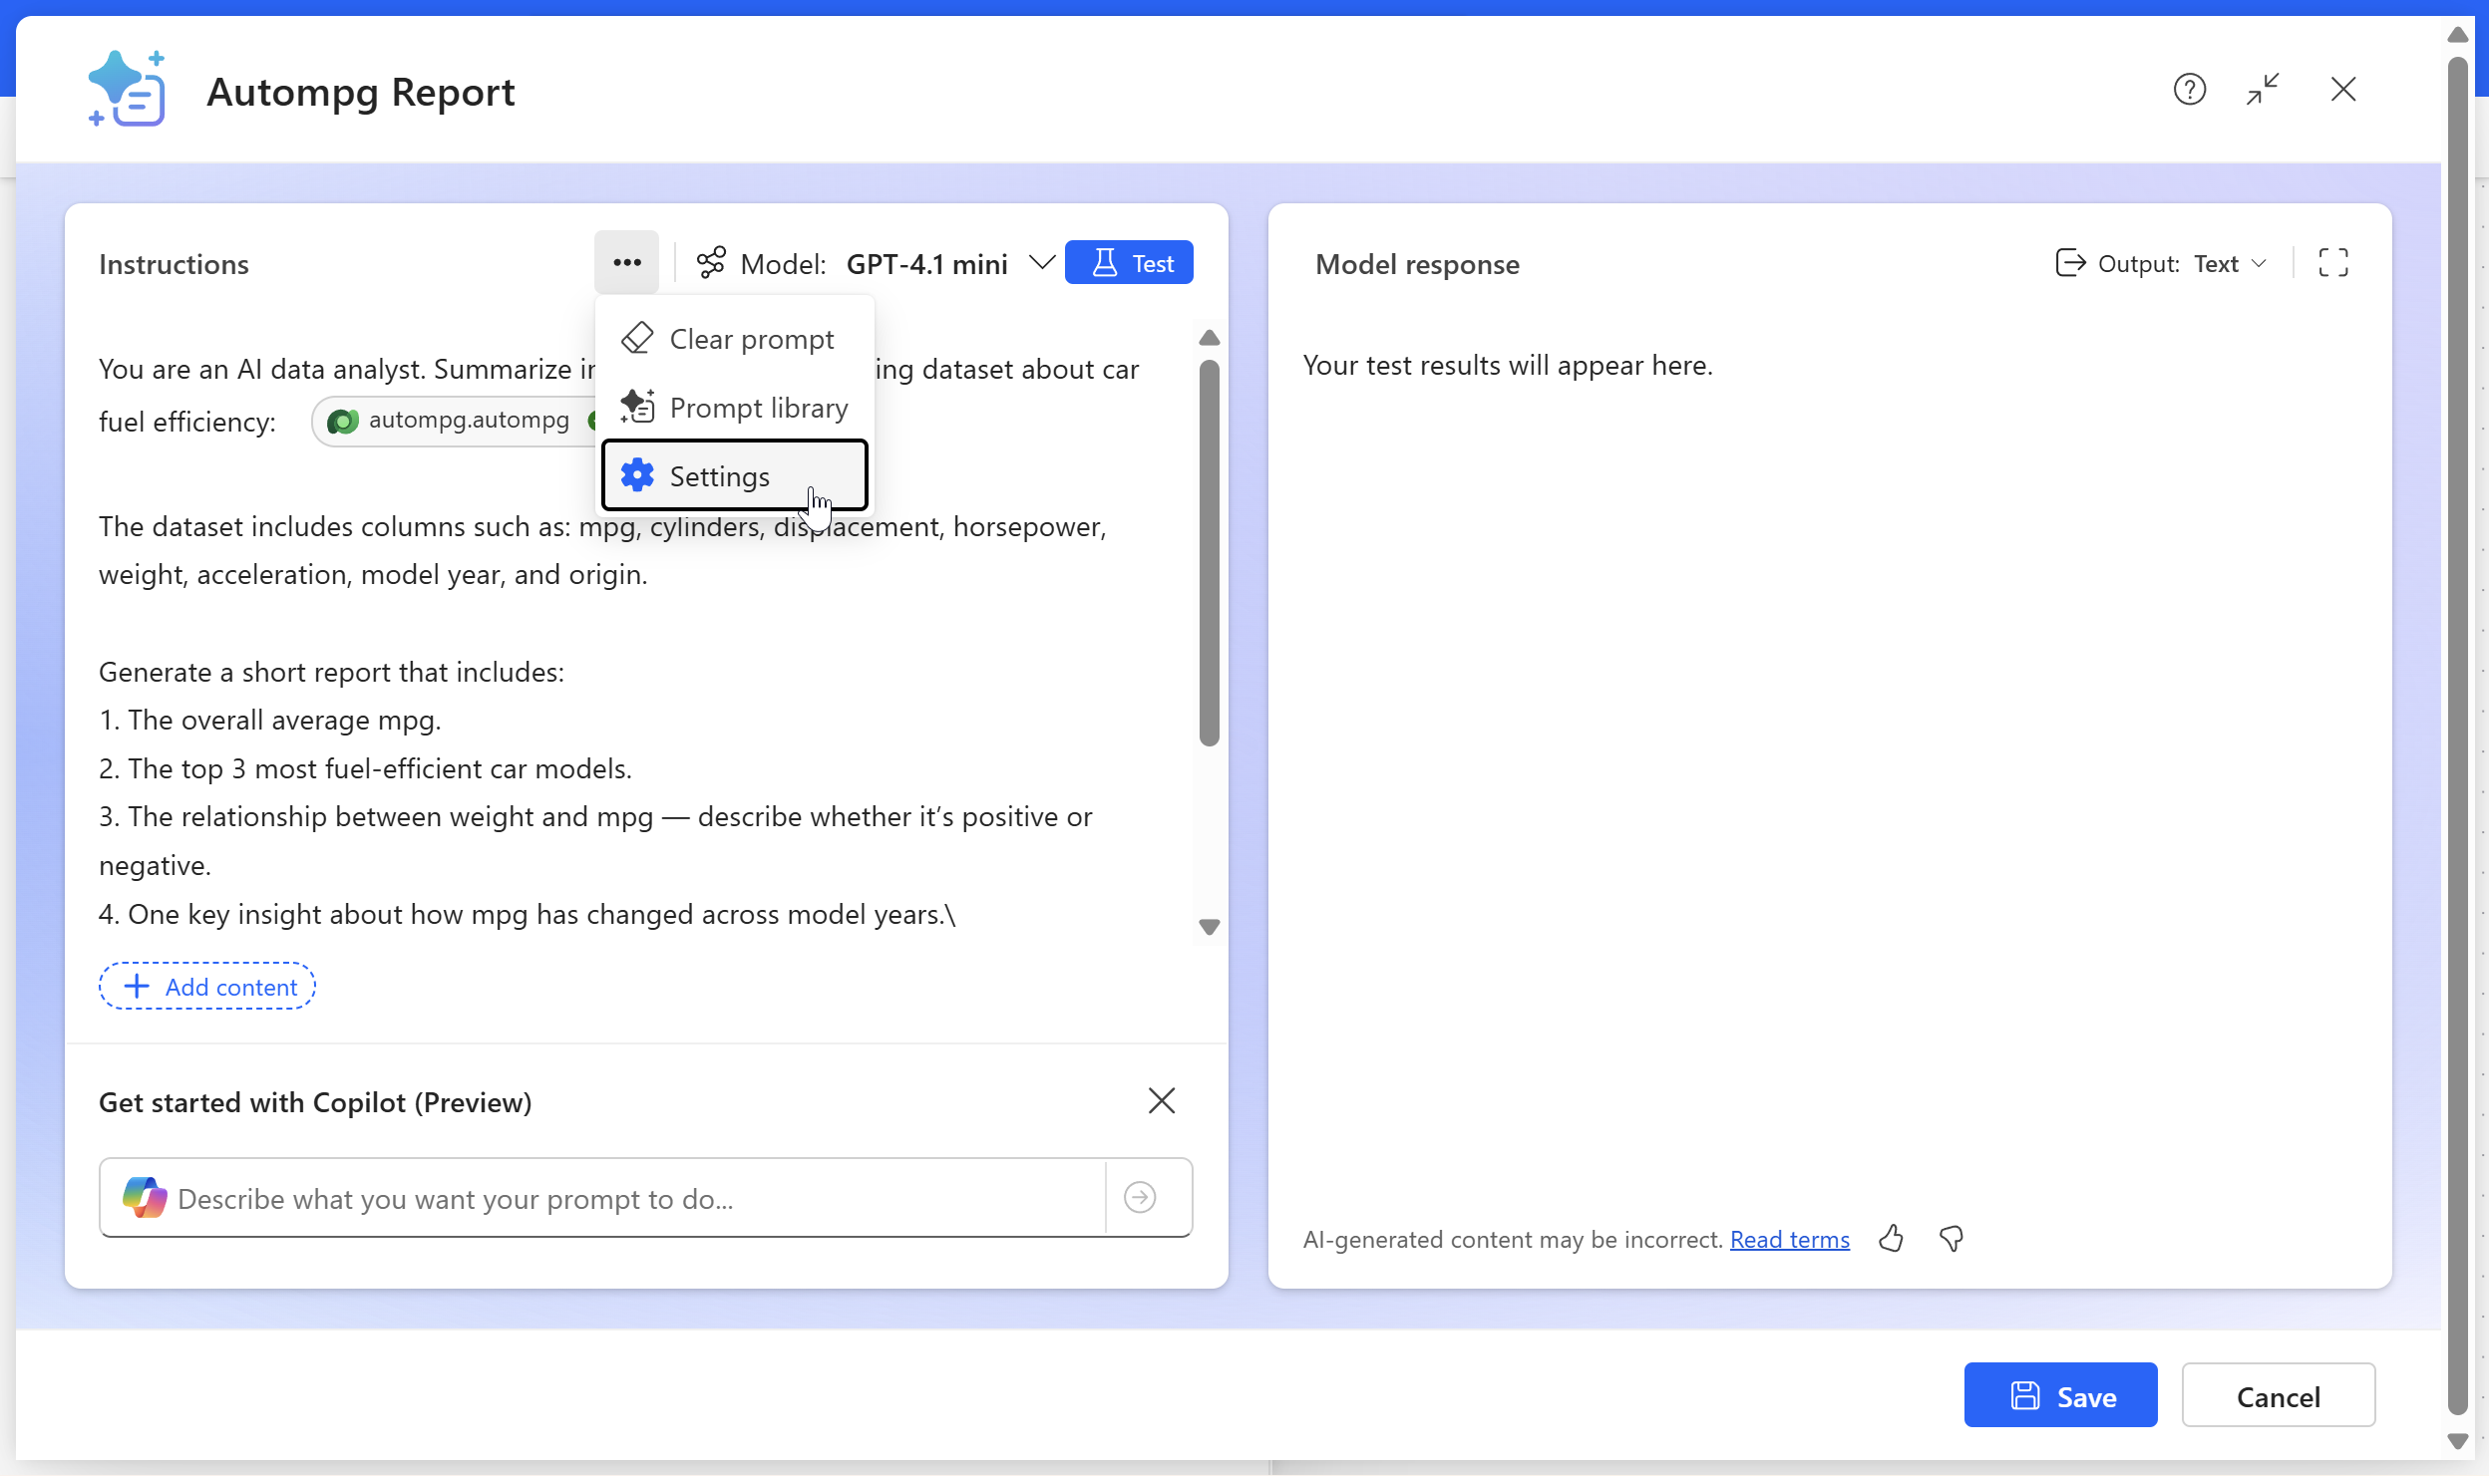Click the thumbs up feedback icon
This screenshot has width=2489, height=1476.
(1891, 1239)
